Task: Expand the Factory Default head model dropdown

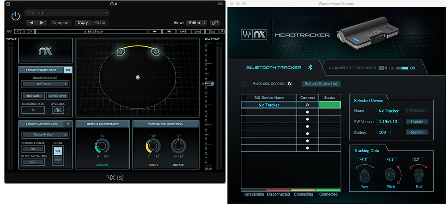Action: click(x=45, y=134)
